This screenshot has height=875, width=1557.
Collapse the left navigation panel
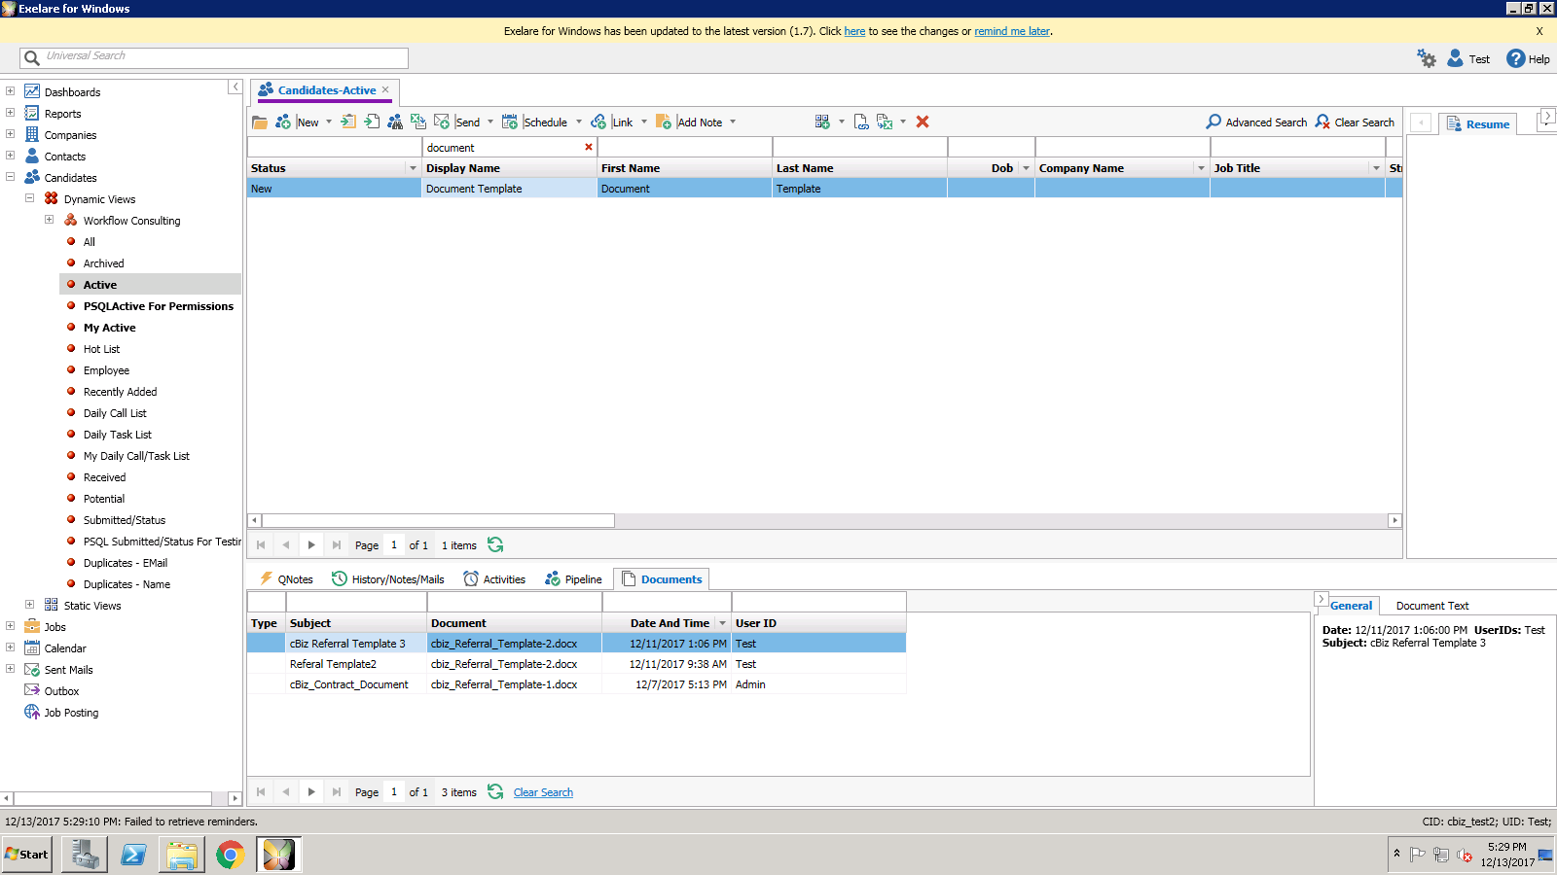click(235, 87)
